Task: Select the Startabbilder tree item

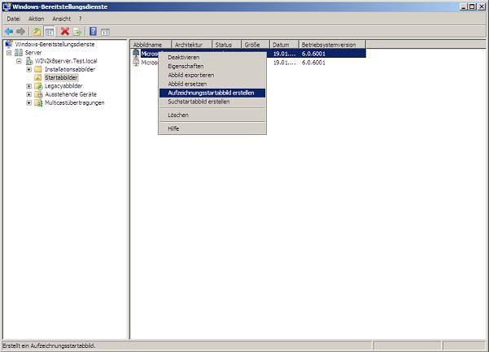Action: coord(61,78)
